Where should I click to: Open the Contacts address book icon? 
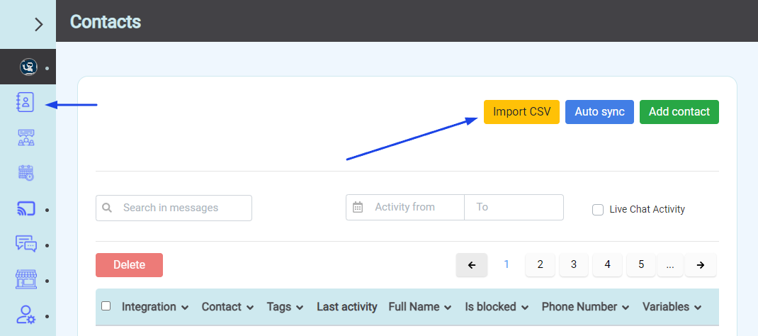pyautogui.click(x=25, y=103)
